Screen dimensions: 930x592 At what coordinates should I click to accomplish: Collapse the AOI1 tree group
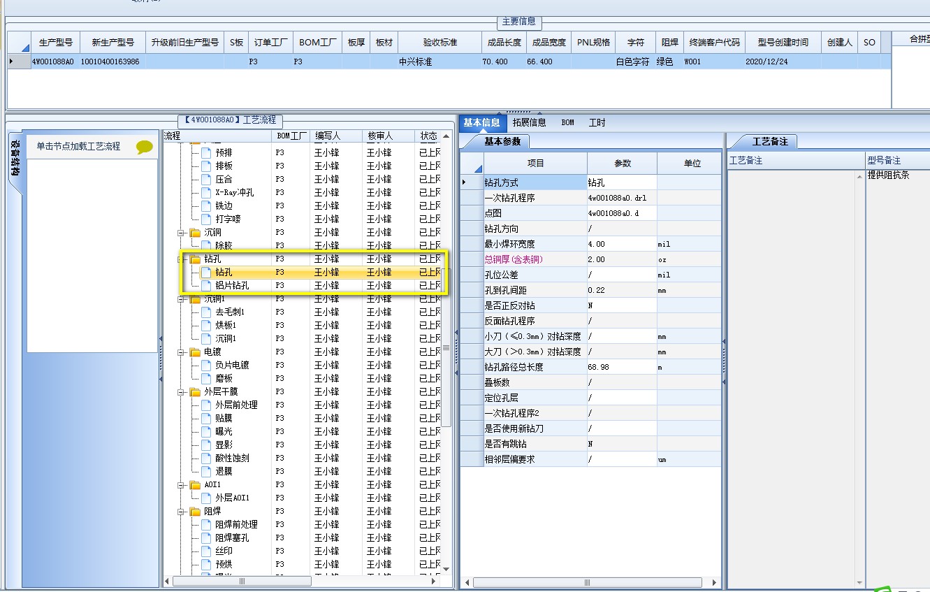pos(181,484)
